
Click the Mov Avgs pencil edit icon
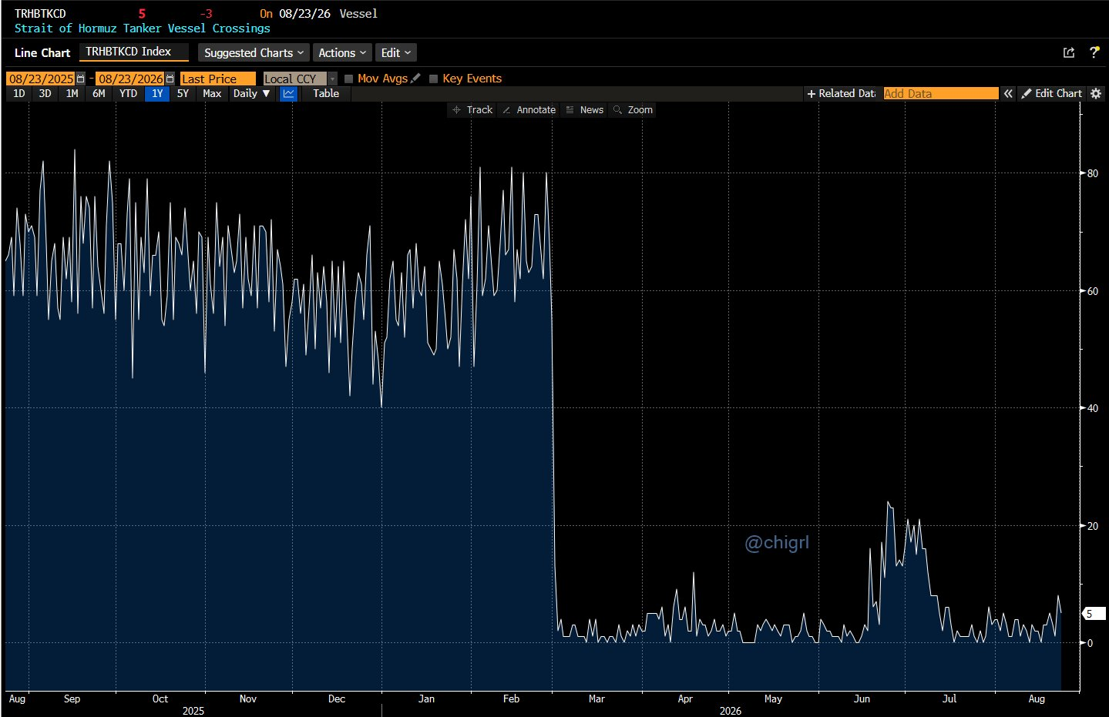point(415,79)
